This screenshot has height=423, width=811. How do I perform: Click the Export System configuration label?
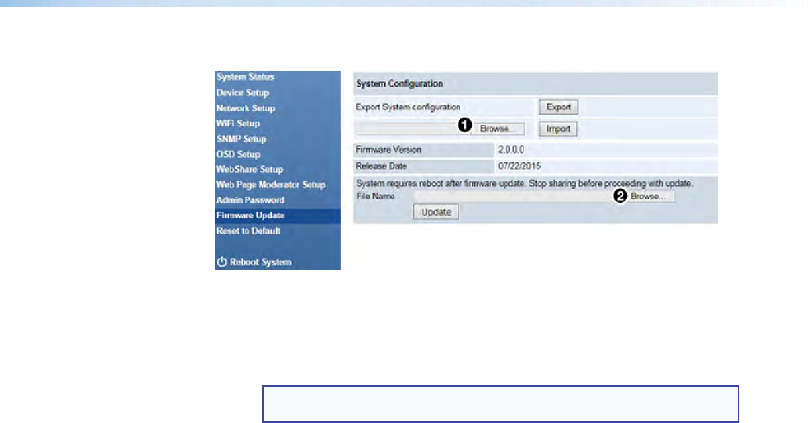[408, 107]
